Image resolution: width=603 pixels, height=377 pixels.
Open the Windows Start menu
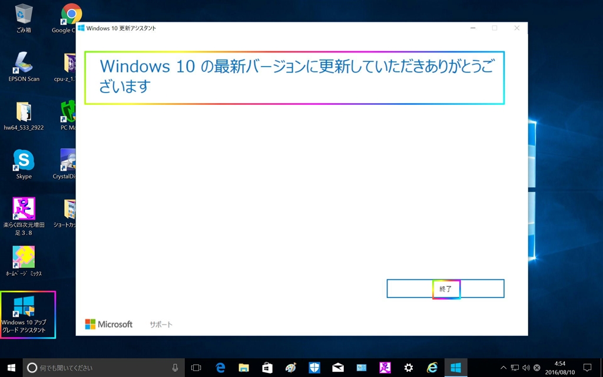point(11,368)
